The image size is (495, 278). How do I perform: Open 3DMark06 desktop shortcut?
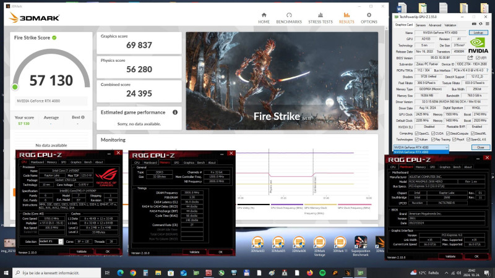[299, 245]
